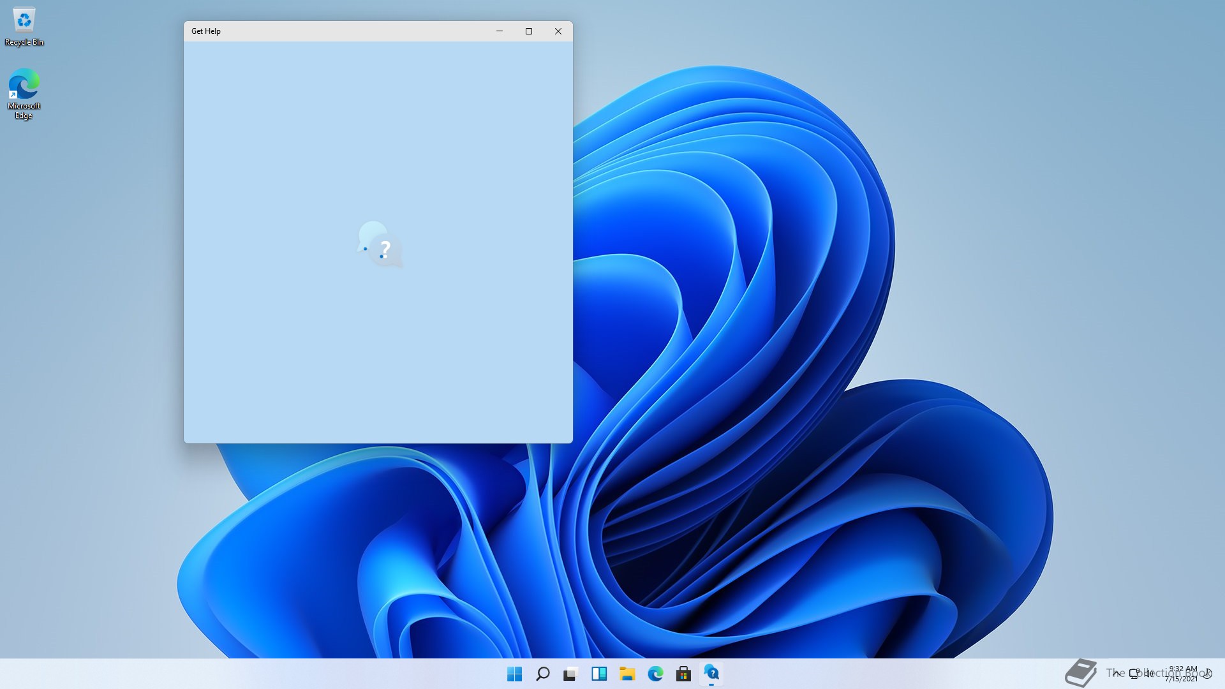Click the volume speaker tray icon
Image resolution: width=1225 pixels, height=689 pixels.
pyautogui.click(x=1149, y=673)
